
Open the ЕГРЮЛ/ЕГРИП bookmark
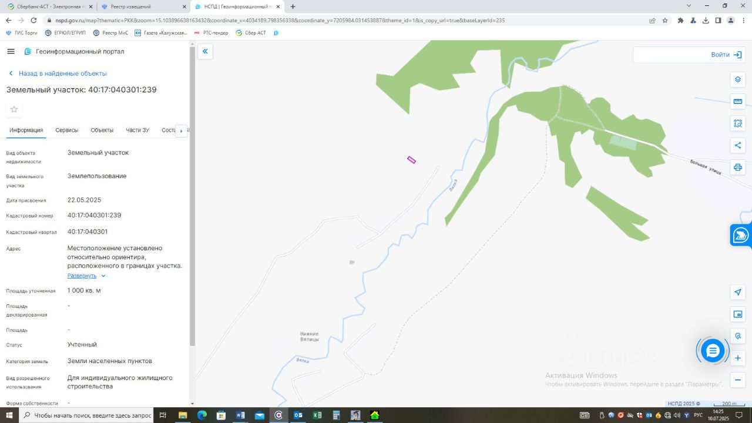(65, 33)
